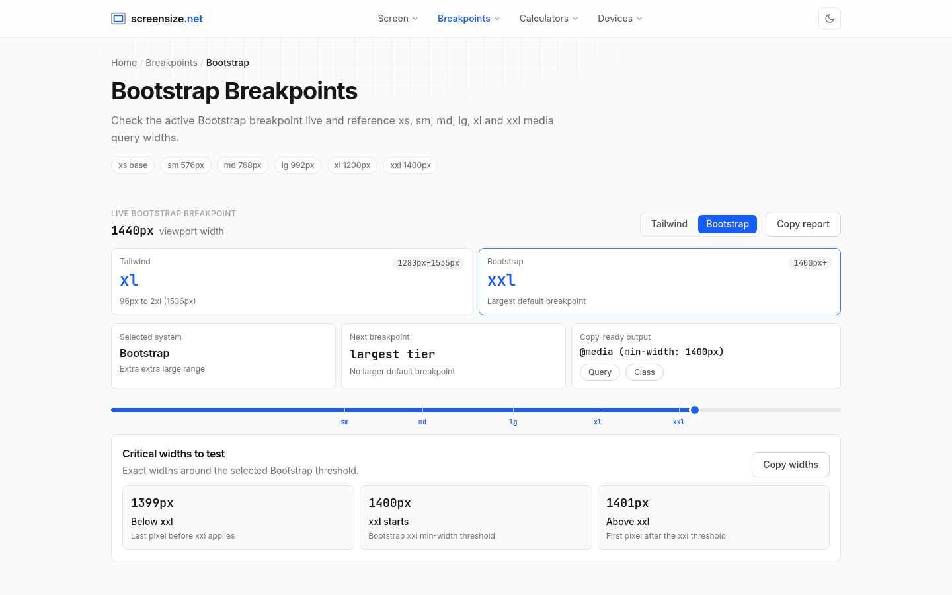Go to Home via breadcrumb

tap(124, 63)
